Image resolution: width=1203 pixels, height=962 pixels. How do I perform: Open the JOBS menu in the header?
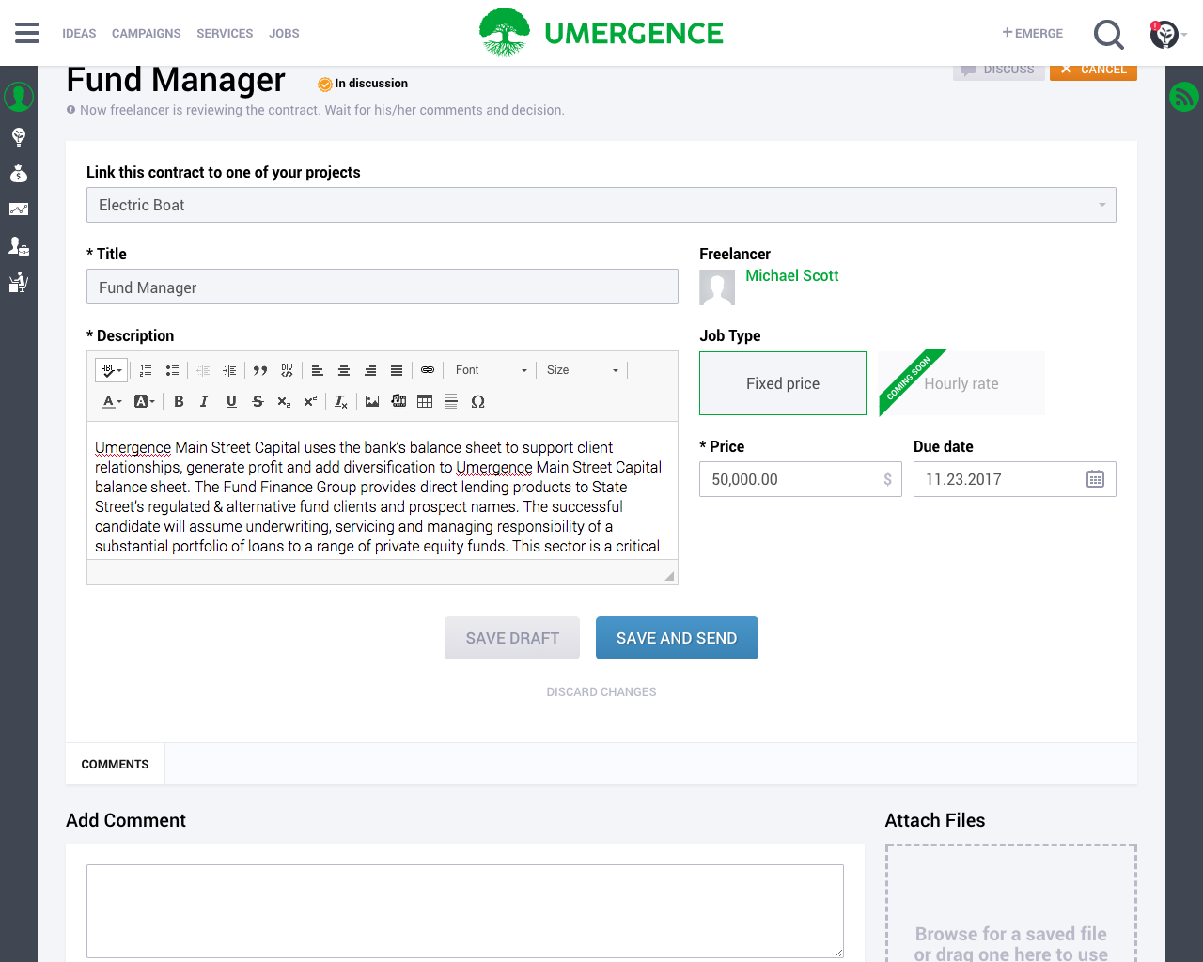coord(284,33)
